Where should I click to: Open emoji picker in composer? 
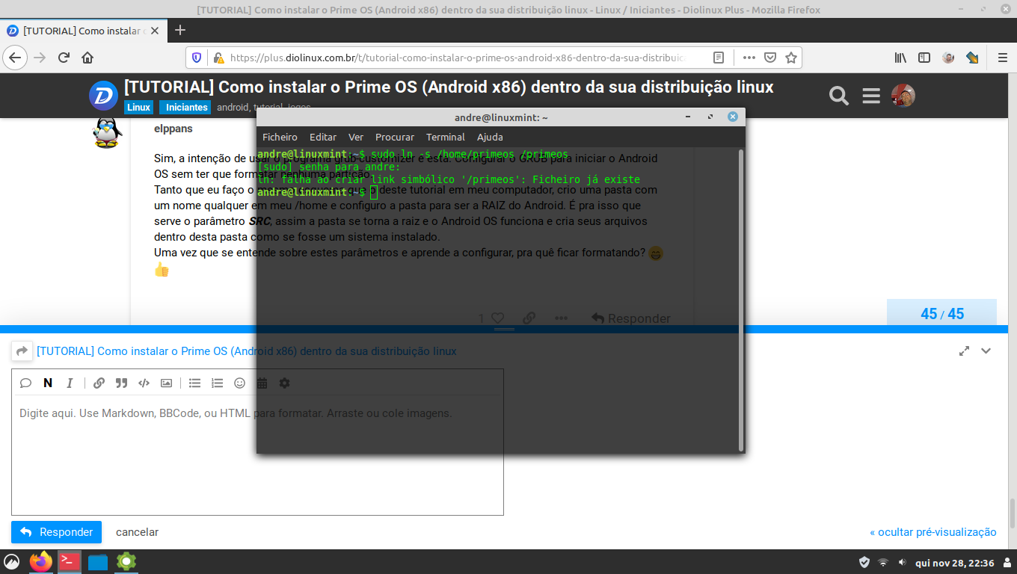coord(239,383)
